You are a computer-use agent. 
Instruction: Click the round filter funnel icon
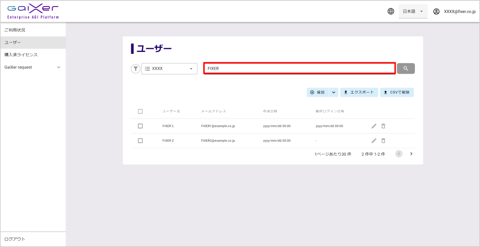(135, 69)
